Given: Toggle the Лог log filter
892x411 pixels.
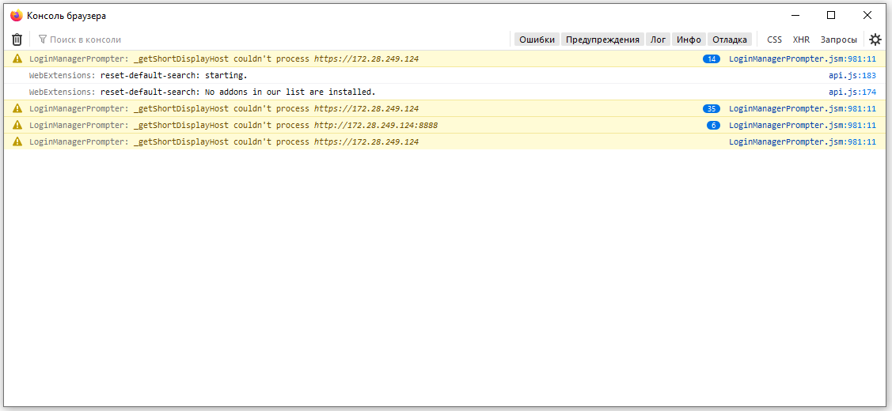Looking at the screenshot, I should [659, 40].
